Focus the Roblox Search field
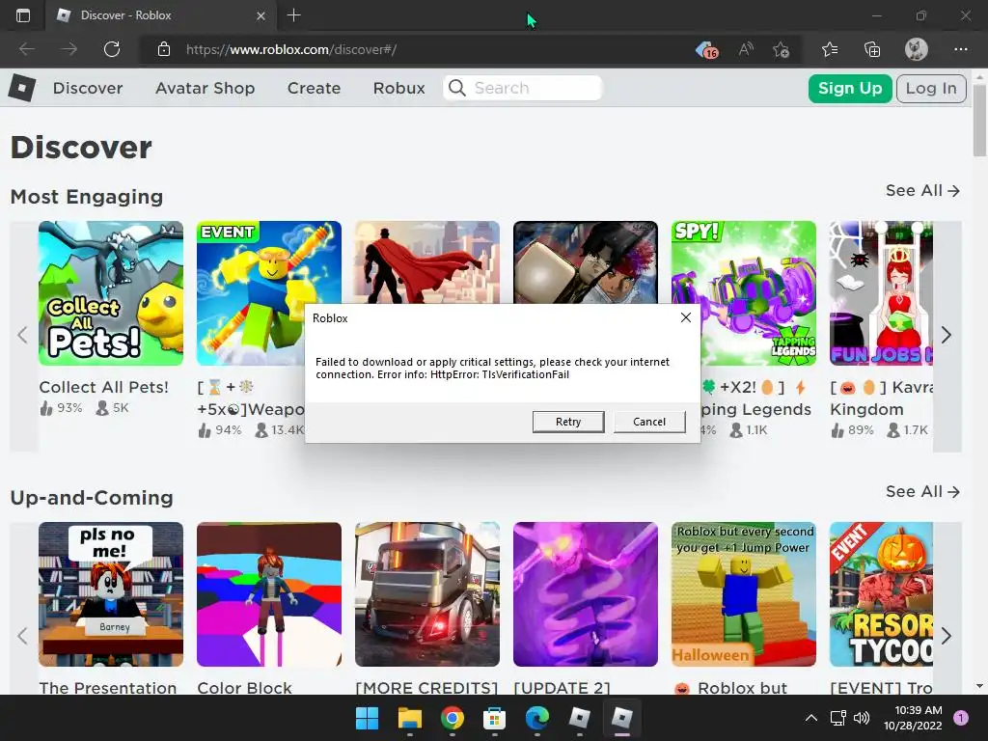 [523, 88]
